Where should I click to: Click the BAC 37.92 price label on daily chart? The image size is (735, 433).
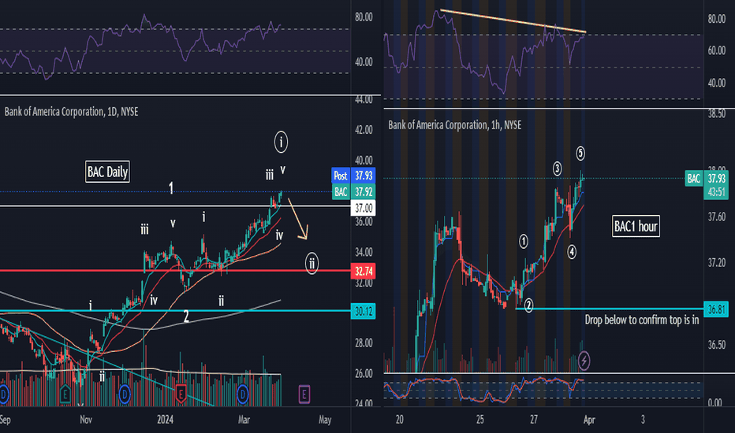click(x=353, y=192)
